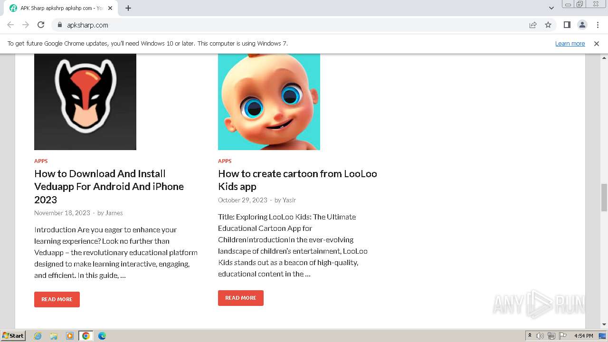Click the Show desktop tray icon
The image size is (608, 342).
point(603,336)
